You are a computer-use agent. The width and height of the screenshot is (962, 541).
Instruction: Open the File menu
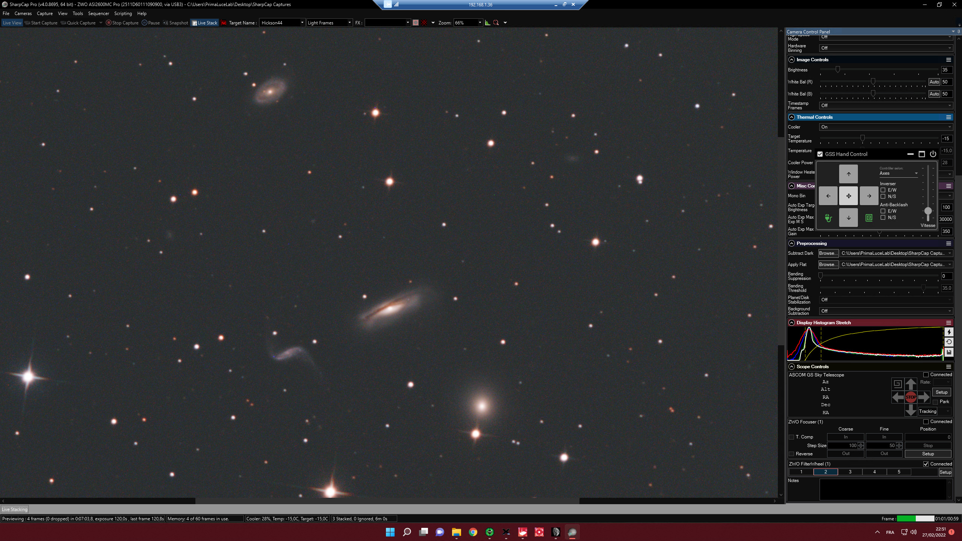(6, 14)
